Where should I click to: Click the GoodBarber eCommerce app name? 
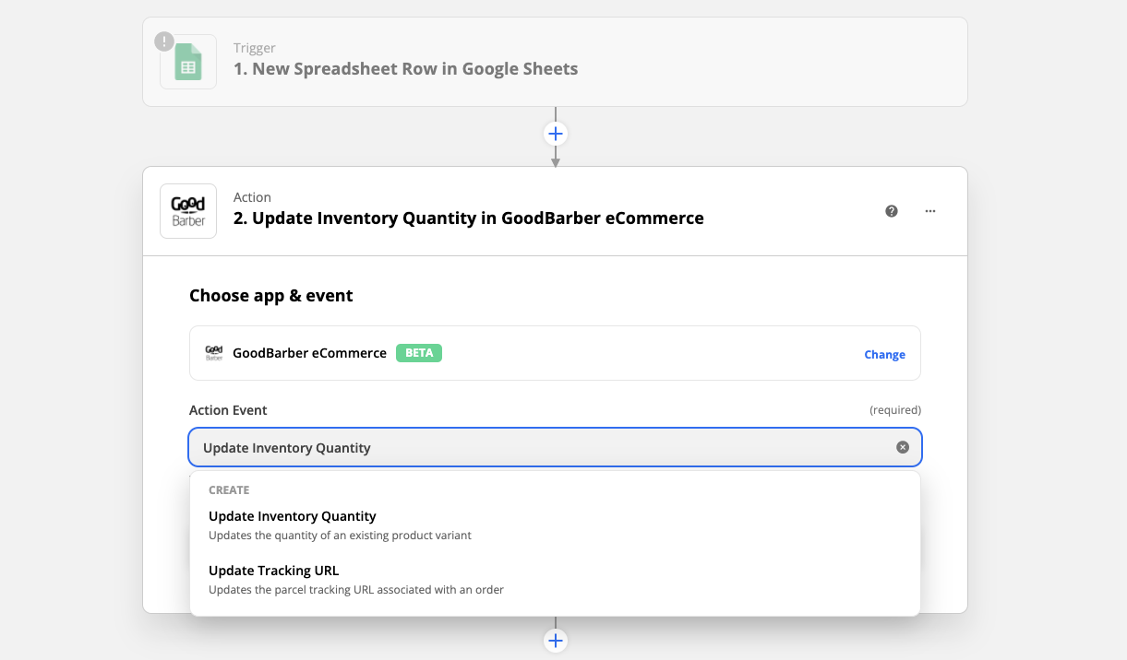pyautogui.click(x=309, y=353)
